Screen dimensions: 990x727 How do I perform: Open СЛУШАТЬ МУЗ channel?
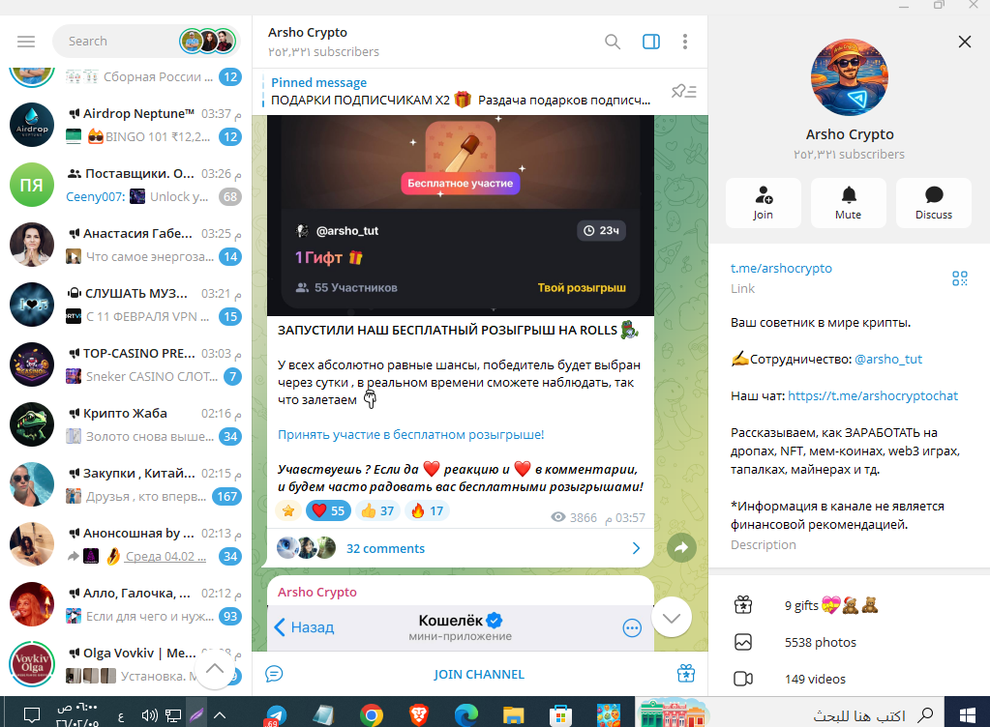pyautogui.click(x=126, y=305)
